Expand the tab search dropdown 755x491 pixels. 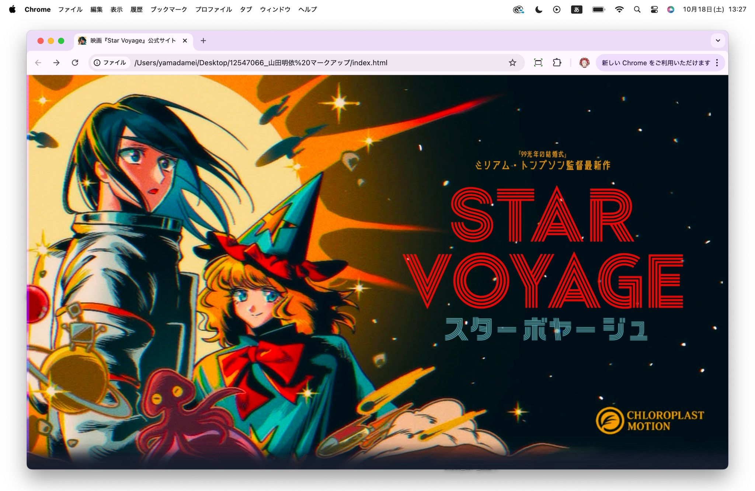[718, 41]
